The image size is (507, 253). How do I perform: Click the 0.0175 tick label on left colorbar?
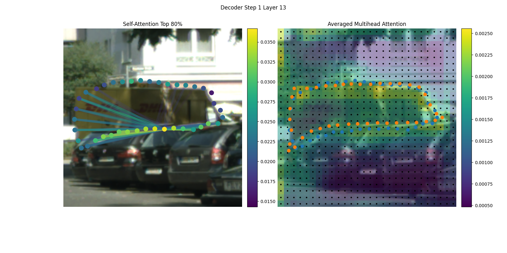(x=268, y=182)
